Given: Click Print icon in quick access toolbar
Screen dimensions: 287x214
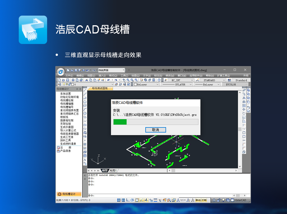Looking at the screenshot, I should [83, 70].
